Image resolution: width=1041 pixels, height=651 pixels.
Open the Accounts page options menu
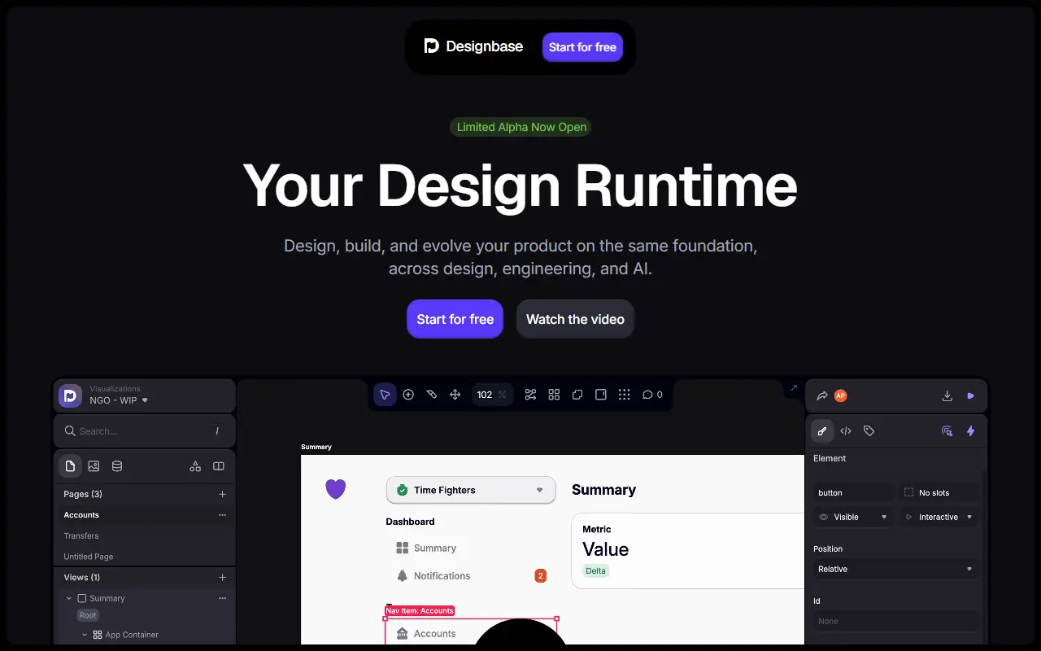(223, 515)
